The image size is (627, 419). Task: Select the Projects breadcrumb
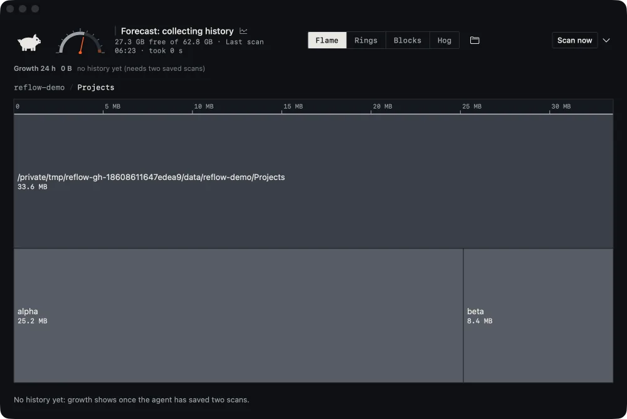coord(96,87)
